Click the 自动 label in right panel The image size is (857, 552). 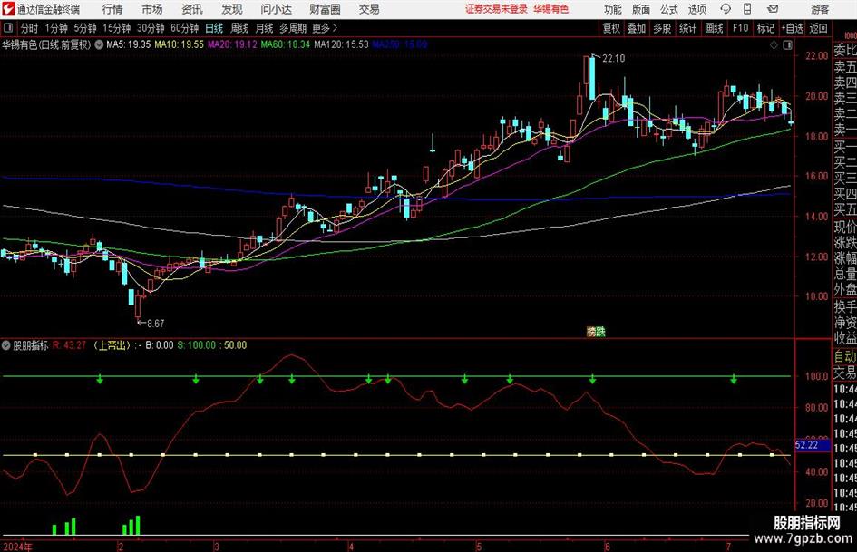[845, 356]
